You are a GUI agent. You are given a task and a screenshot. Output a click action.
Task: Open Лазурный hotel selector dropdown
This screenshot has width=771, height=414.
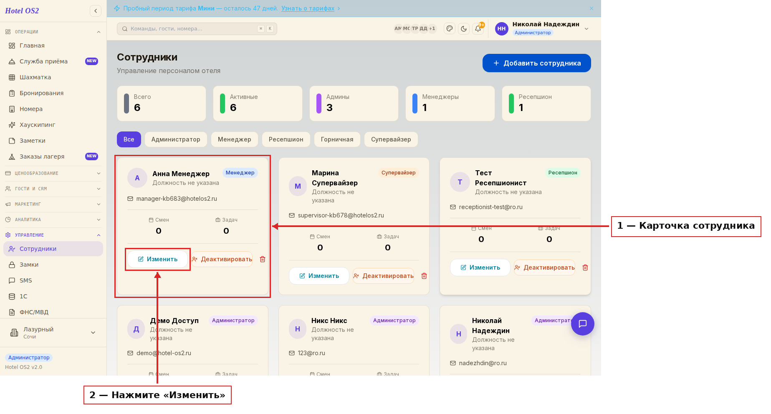tap(53, 333)
